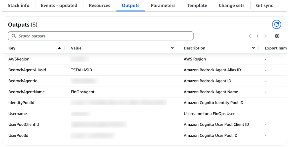Switch to Change sets tab
The width and height of the screenshot is (291, 147).
tap(231, 5)
